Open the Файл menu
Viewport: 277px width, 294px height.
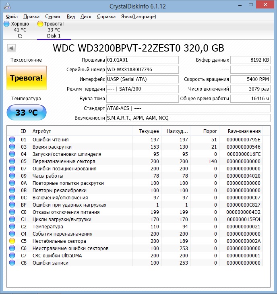pos(12,17)
